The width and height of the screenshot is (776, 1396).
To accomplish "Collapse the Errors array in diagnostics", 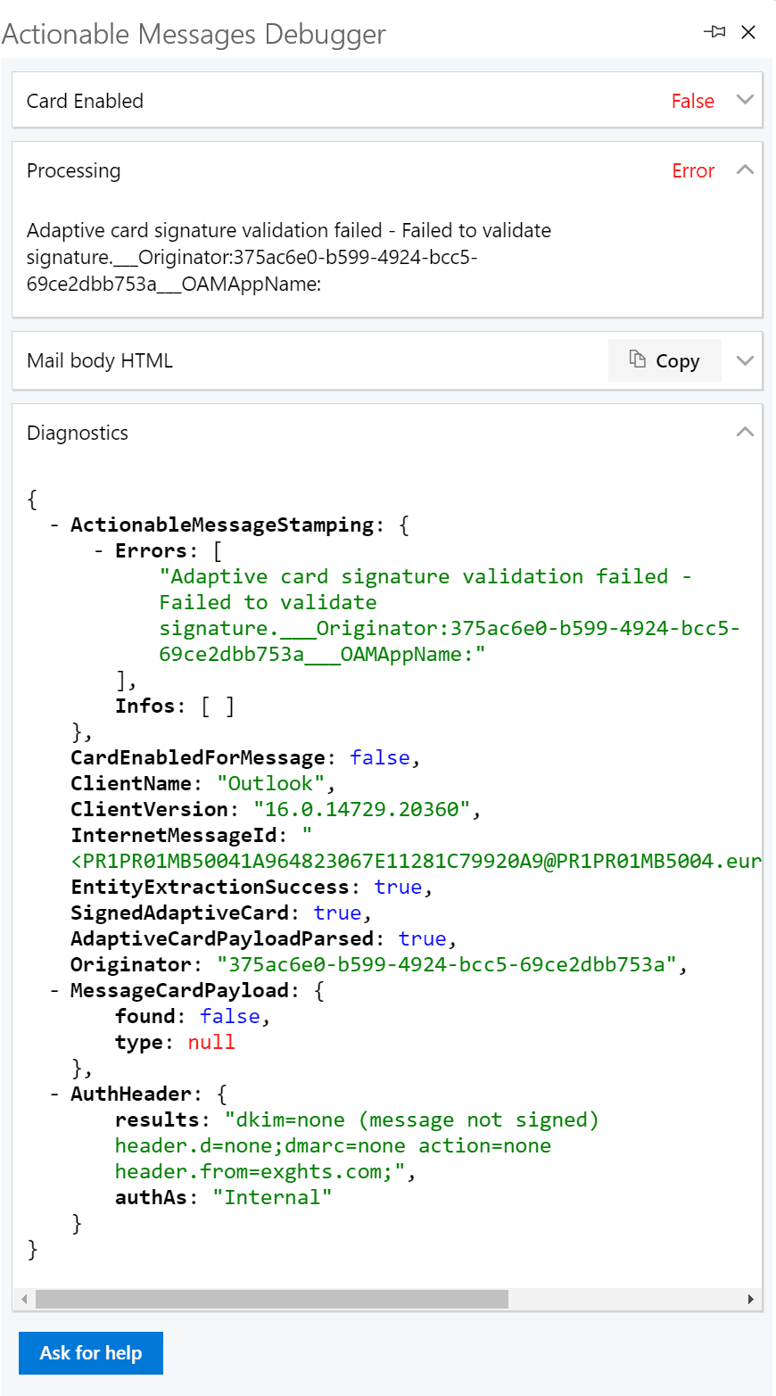I will (x=101, y=550).
